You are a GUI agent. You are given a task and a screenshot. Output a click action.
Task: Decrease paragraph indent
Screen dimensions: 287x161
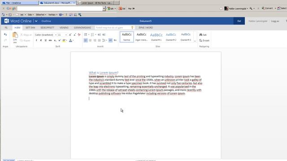(x=100, y=35)
